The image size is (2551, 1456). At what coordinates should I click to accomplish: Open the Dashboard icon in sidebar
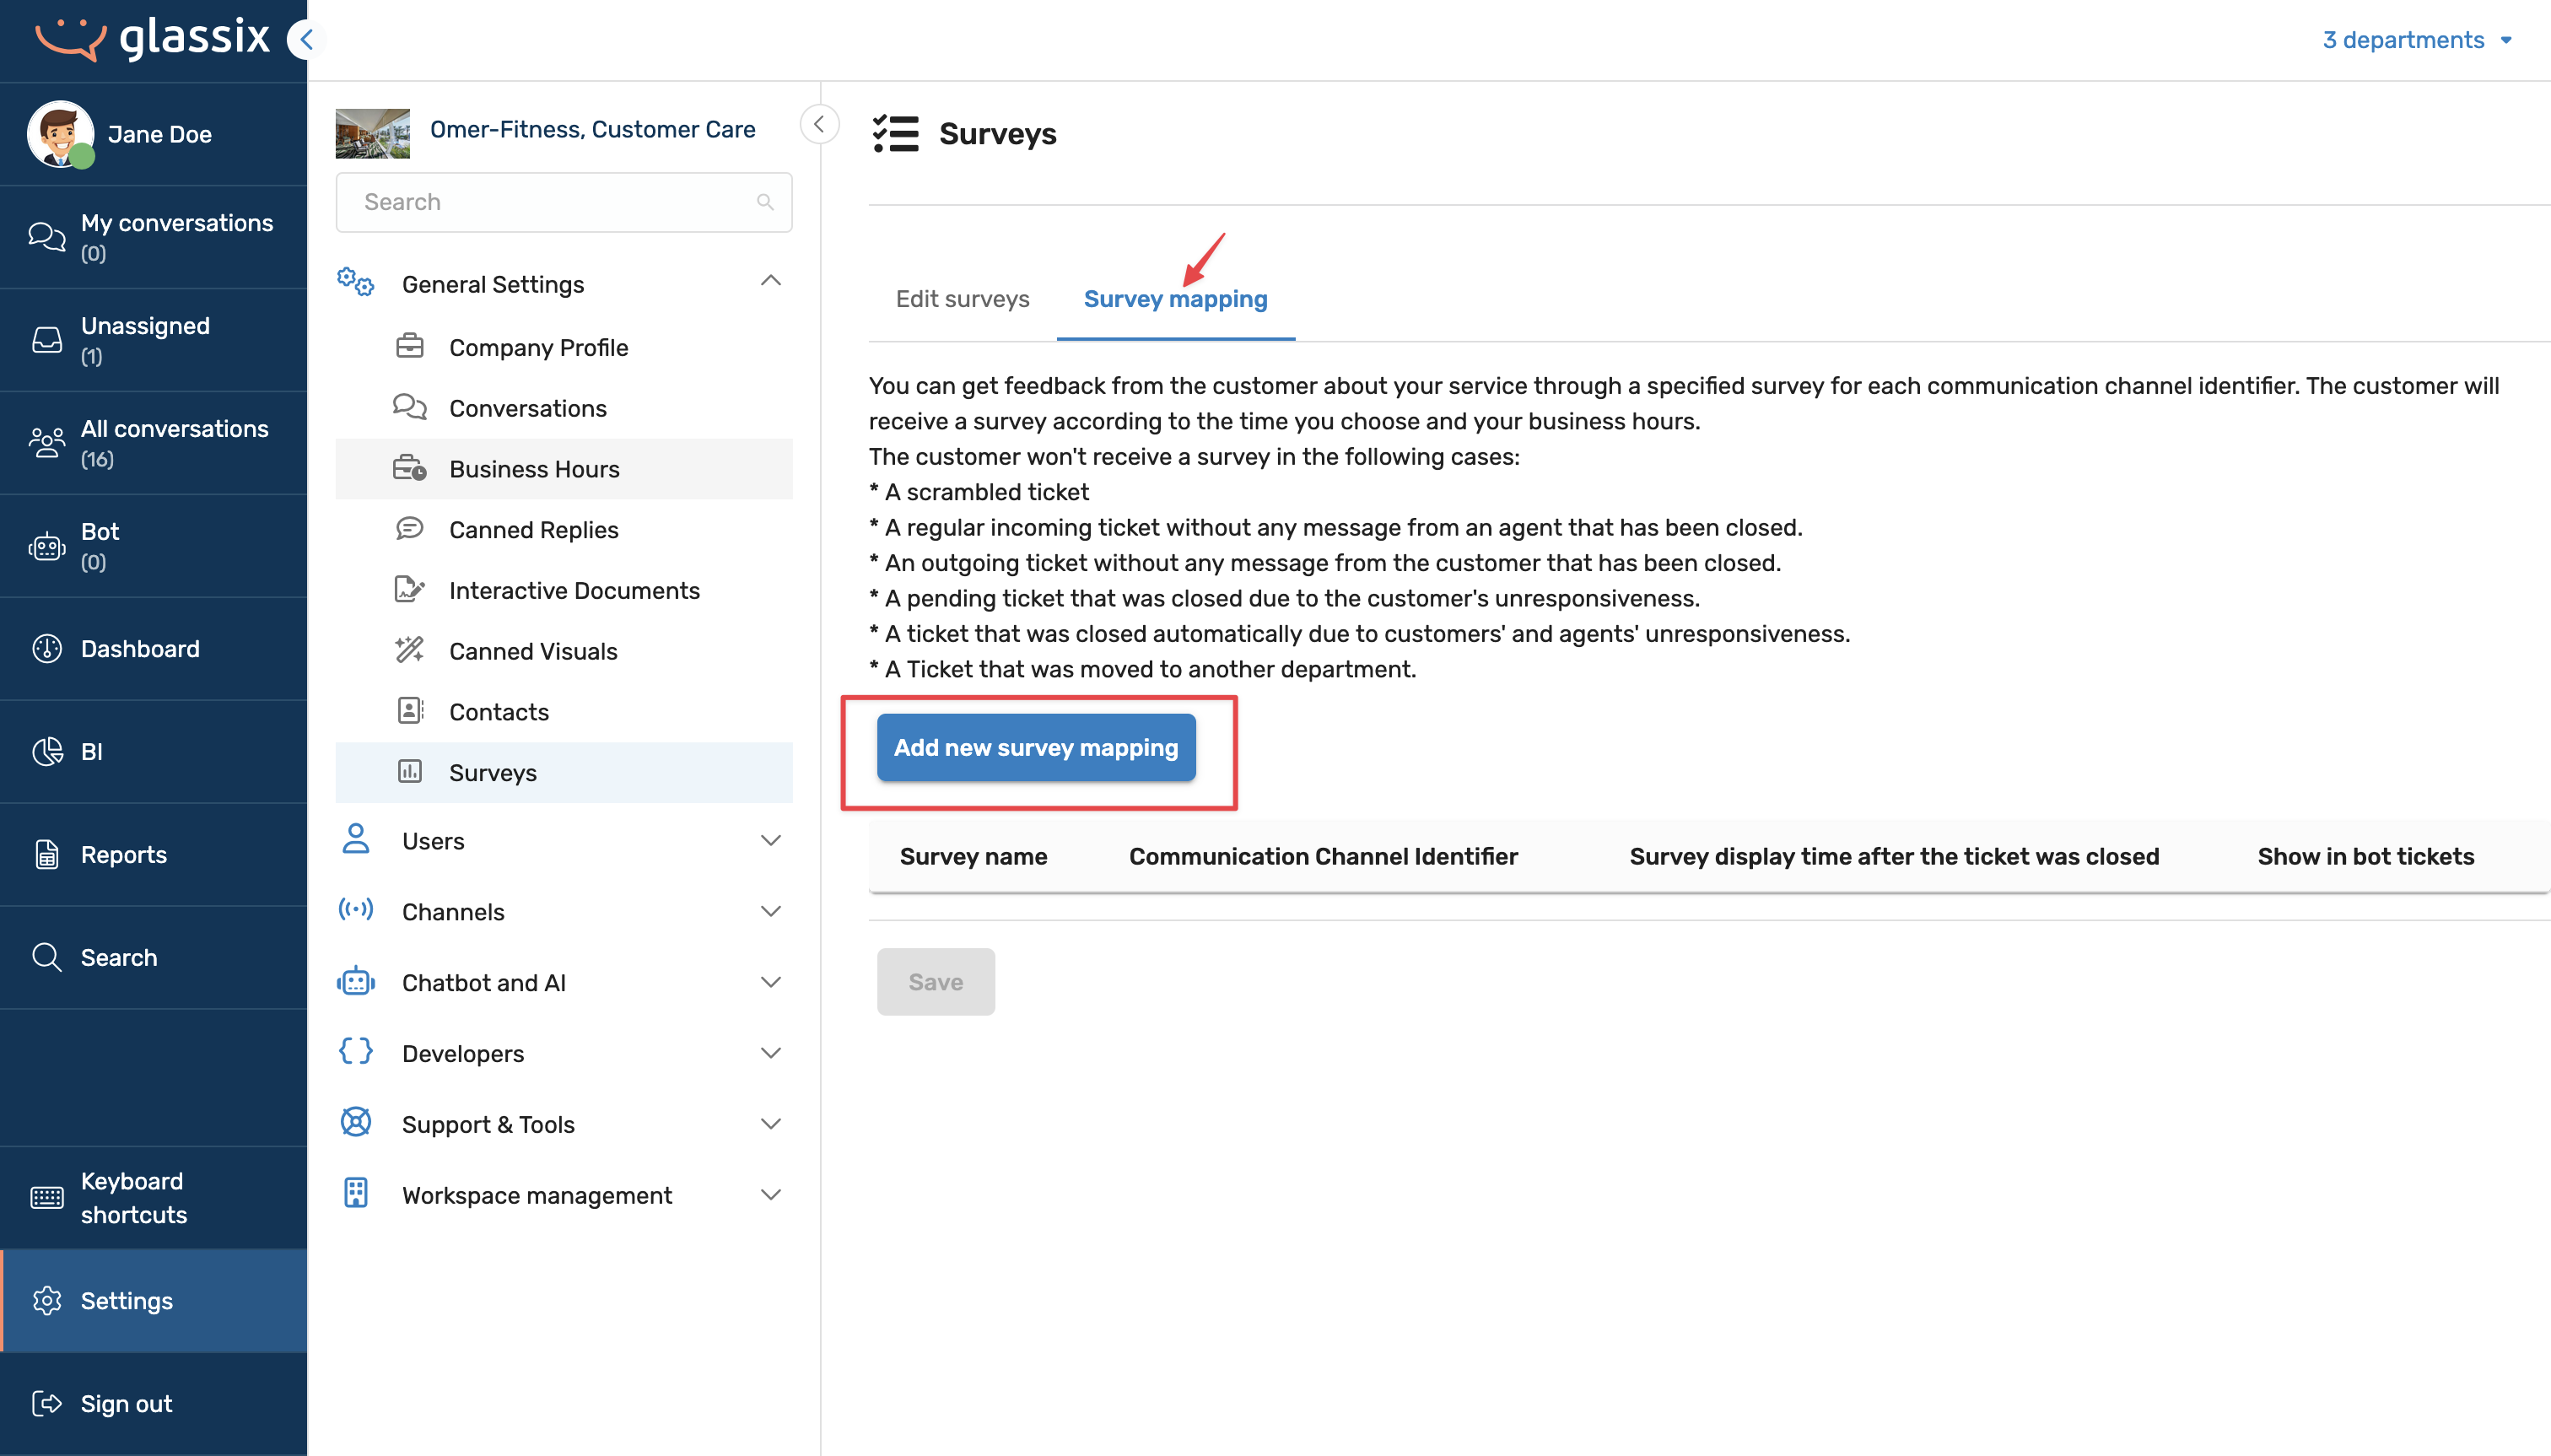tap(47, 649)
